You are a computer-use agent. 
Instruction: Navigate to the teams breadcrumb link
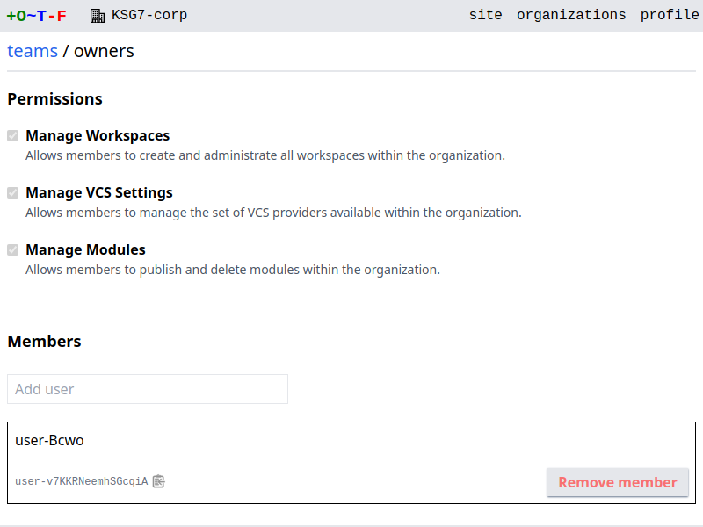pos(33,51)
